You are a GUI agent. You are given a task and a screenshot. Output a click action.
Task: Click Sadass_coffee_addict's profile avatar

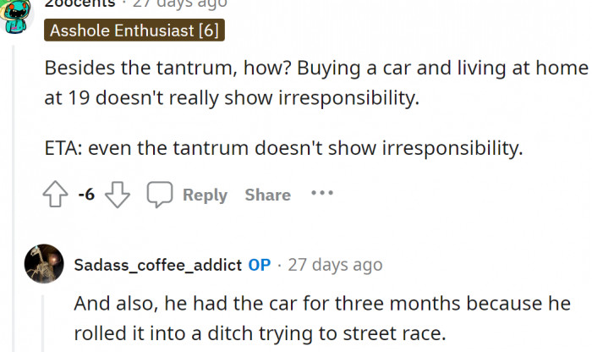click(x=44, y=264)
